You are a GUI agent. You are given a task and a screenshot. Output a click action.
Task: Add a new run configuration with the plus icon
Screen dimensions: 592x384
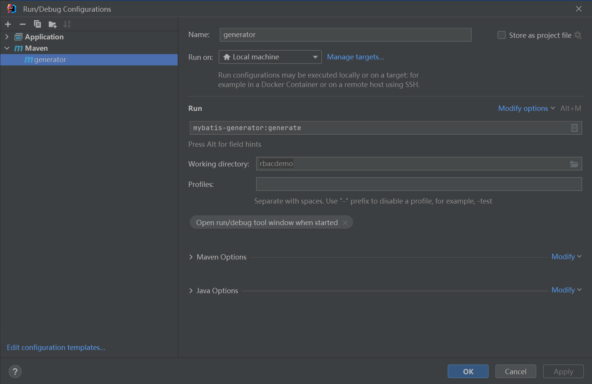pos(8,24)
